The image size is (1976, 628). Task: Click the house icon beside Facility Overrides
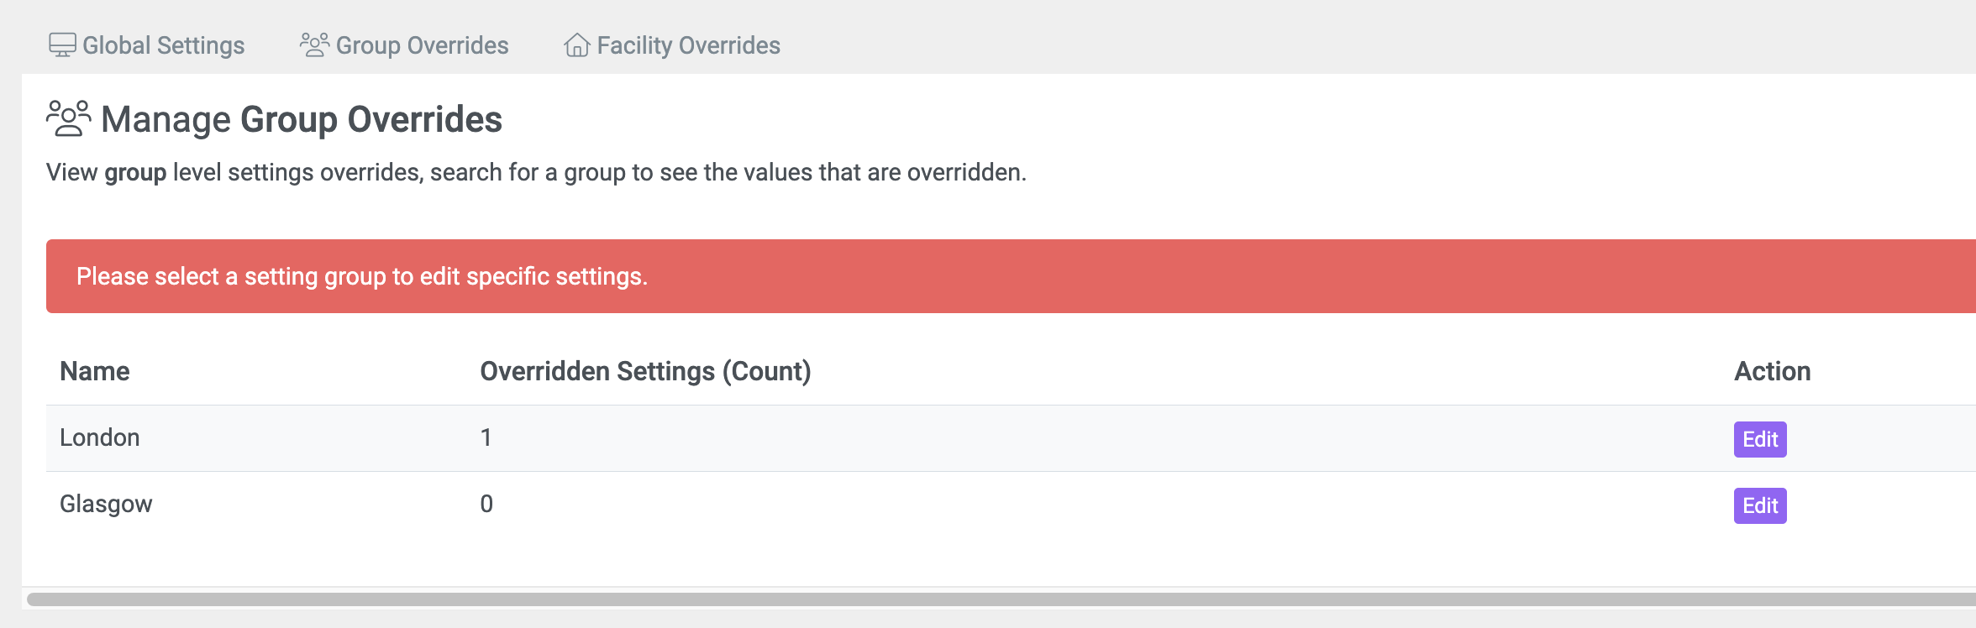click(576, 45)
